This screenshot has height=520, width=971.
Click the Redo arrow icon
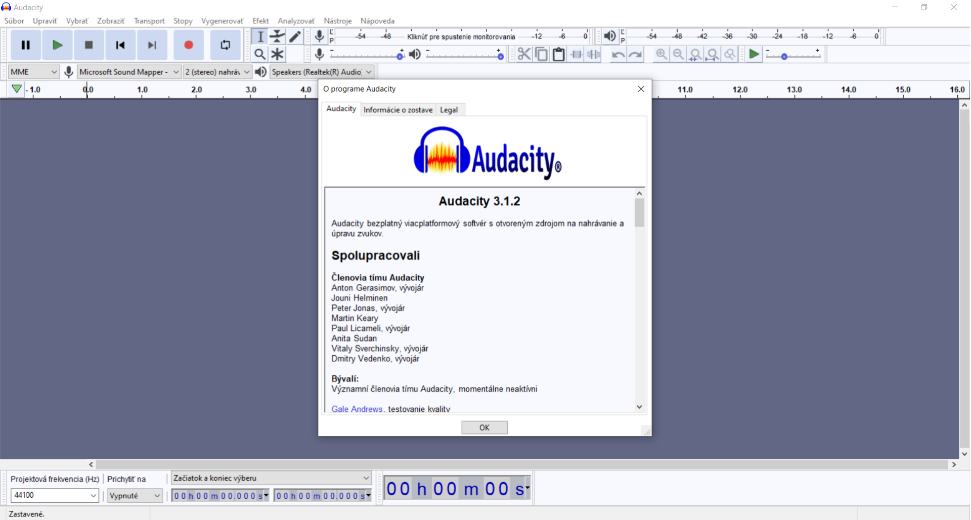coord(635,54)
